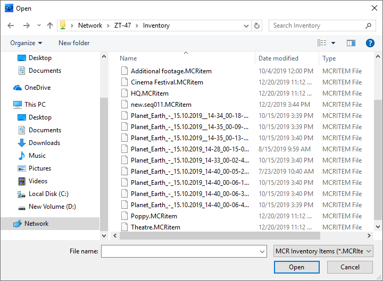This screenshot has width=383, height=281.
Task: Go forward with the Forward arrow
Action: click(26, 25)
